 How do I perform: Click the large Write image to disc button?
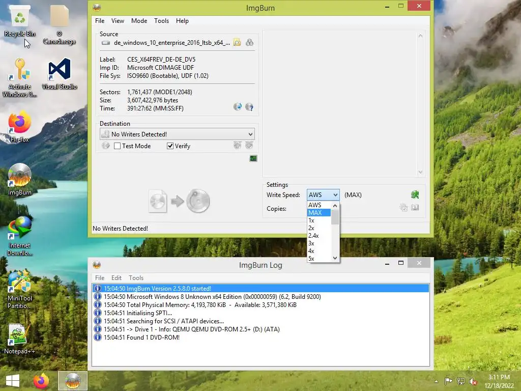(180, 201)
